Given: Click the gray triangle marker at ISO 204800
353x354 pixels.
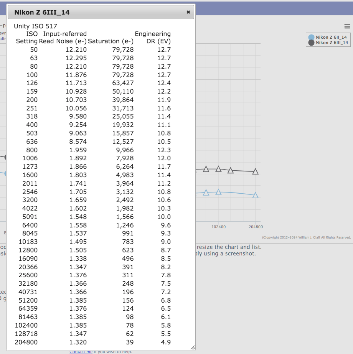Looking at the screenshot, I should pos(255,172).
